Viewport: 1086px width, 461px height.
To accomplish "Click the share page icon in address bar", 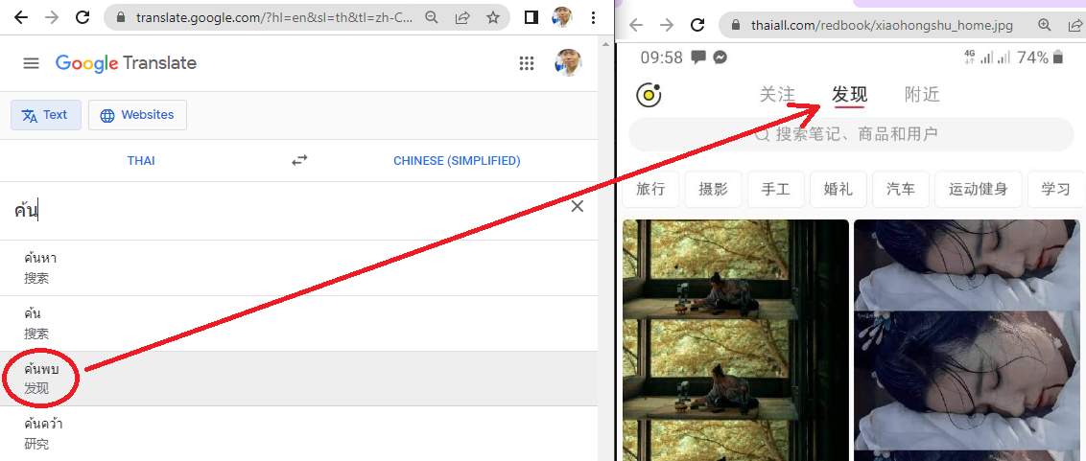I will 462,17.
